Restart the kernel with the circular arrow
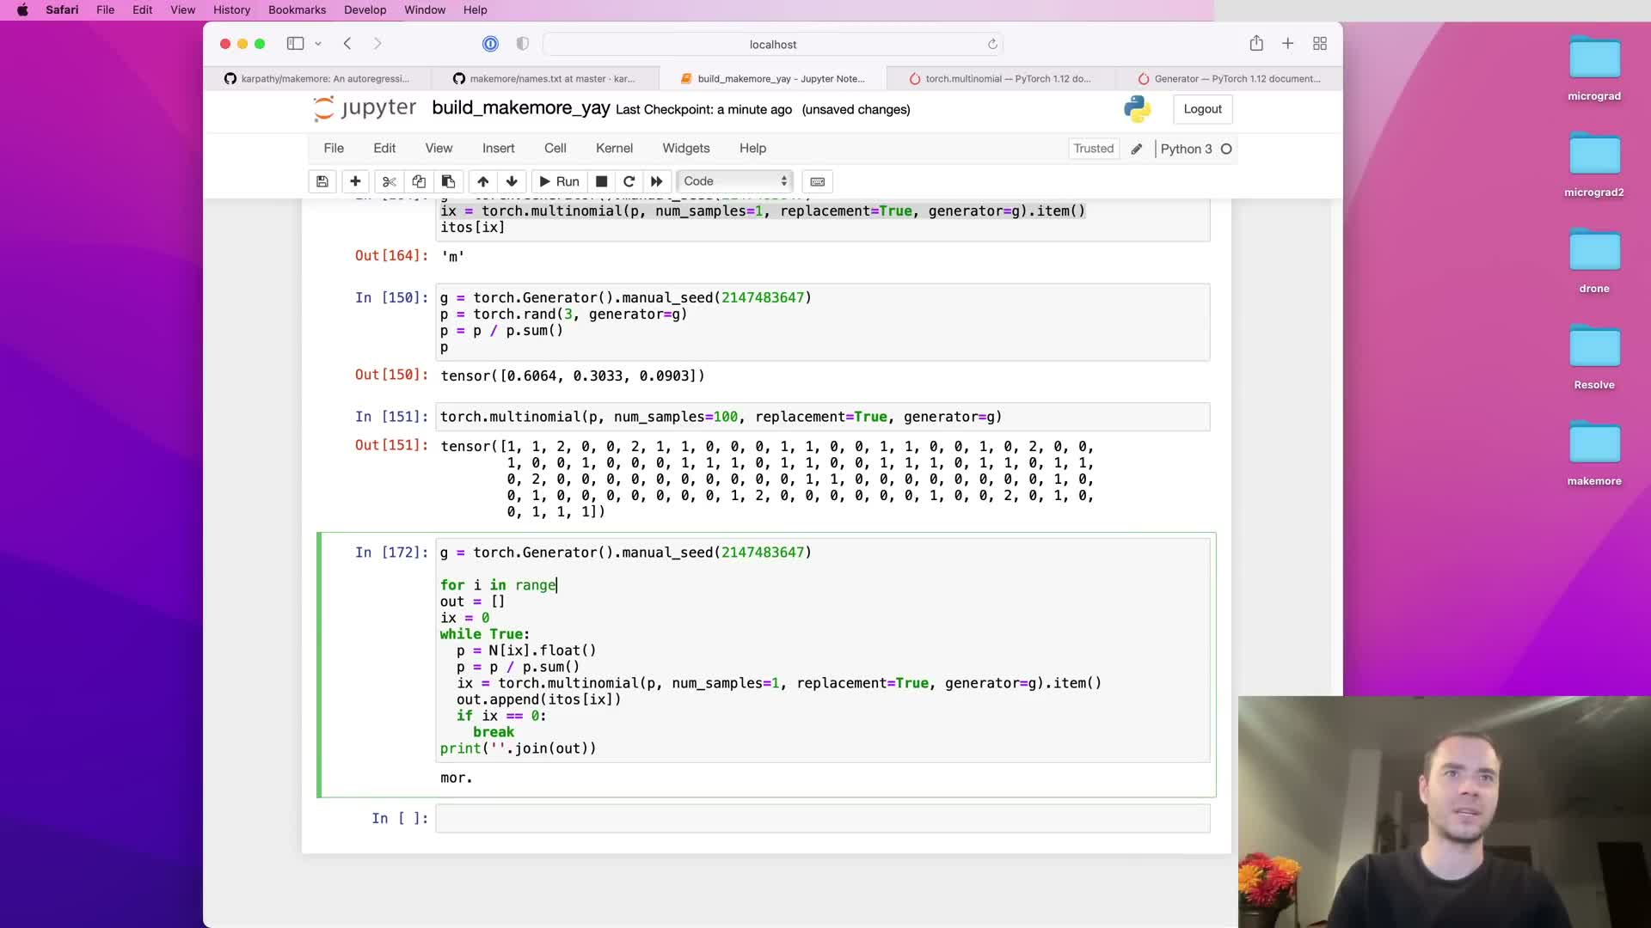Viewport: 1651px width, 928px height. [x=629, y=181]
